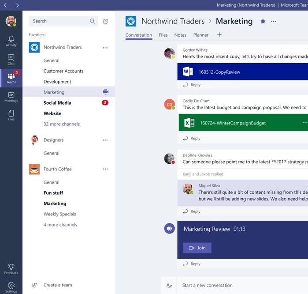This screenshot has height=294, width=308.
Task: Click Start a new conversation field
Action: (x=243, y=285)
